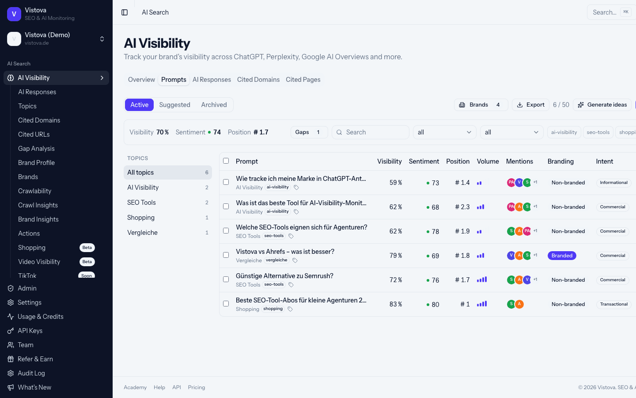Click the Generate ideas button
This screenshot has width=636, height=398.
point(602,105)
